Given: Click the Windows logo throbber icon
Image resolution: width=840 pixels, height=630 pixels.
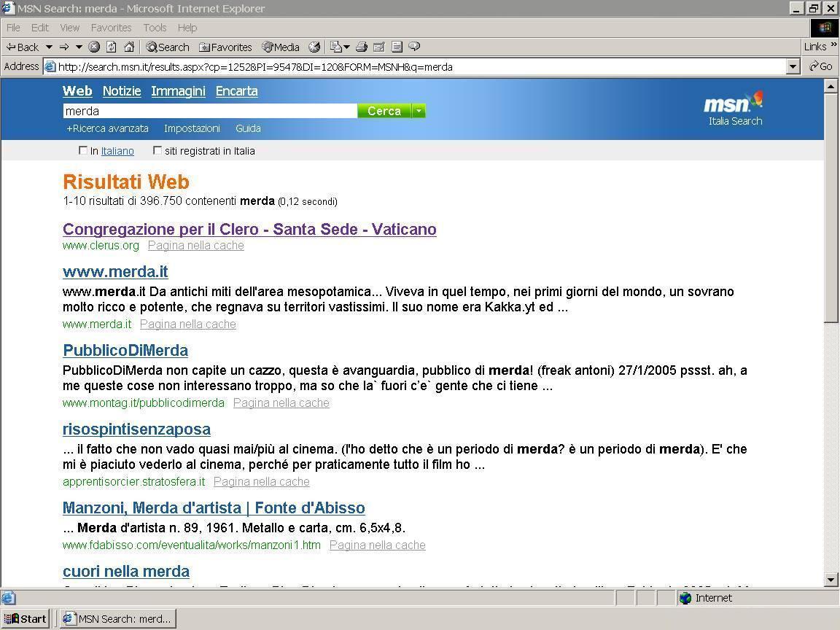Looking at the screenshot, I should pos(825,28).
